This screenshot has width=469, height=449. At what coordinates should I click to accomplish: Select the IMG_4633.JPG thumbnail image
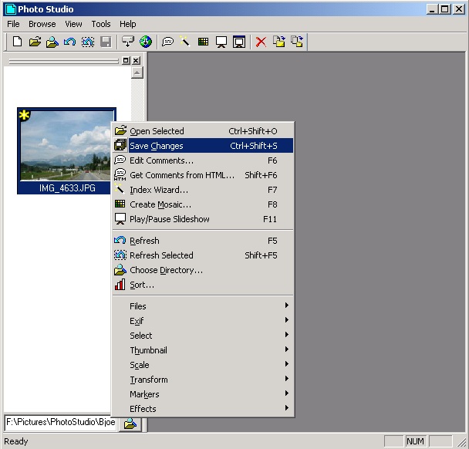[x=66, y=145]
